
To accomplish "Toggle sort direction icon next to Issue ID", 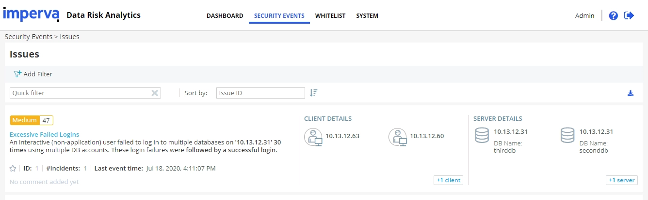I will [313, 93].
